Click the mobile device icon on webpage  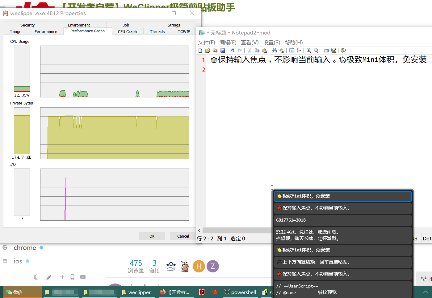[x=72, y=277]
